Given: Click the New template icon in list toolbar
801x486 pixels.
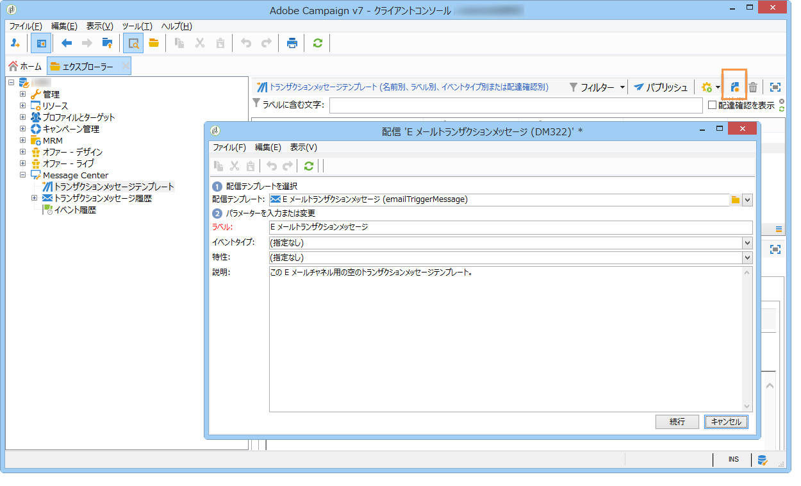Looking at the screenshot, I should pyautogui.click(x=735, y=87).
